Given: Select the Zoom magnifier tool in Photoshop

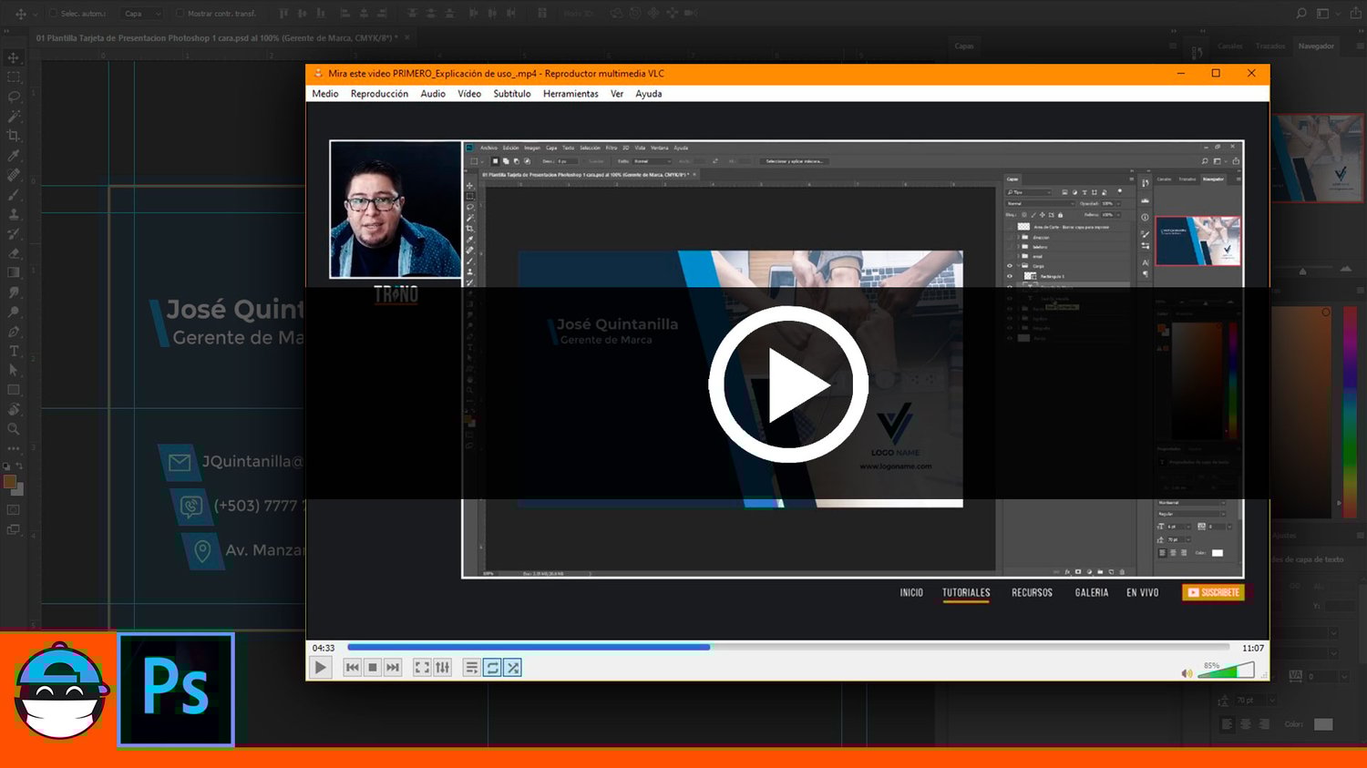Looking at the screenshot, I should 14,428.
